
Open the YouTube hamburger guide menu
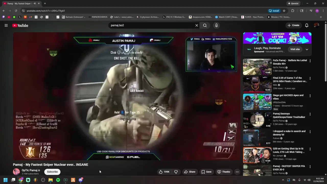6,25
